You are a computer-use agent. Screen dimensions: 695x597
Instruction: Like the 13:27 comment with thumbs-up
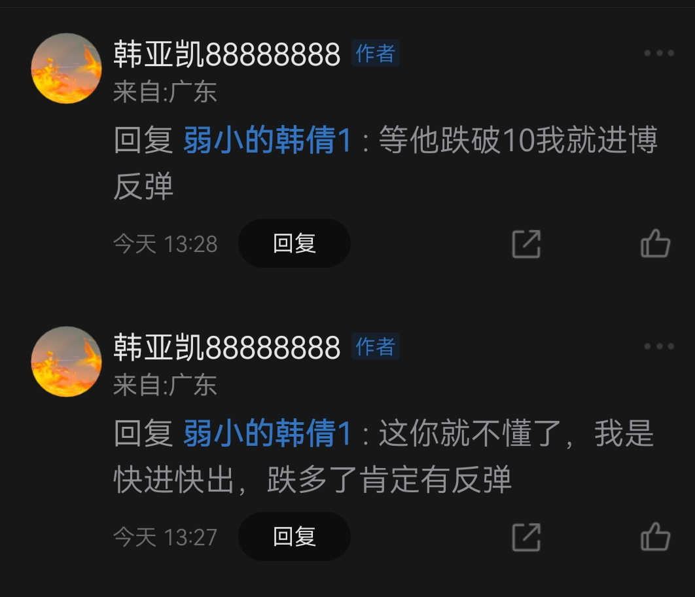tap(655, 537)
